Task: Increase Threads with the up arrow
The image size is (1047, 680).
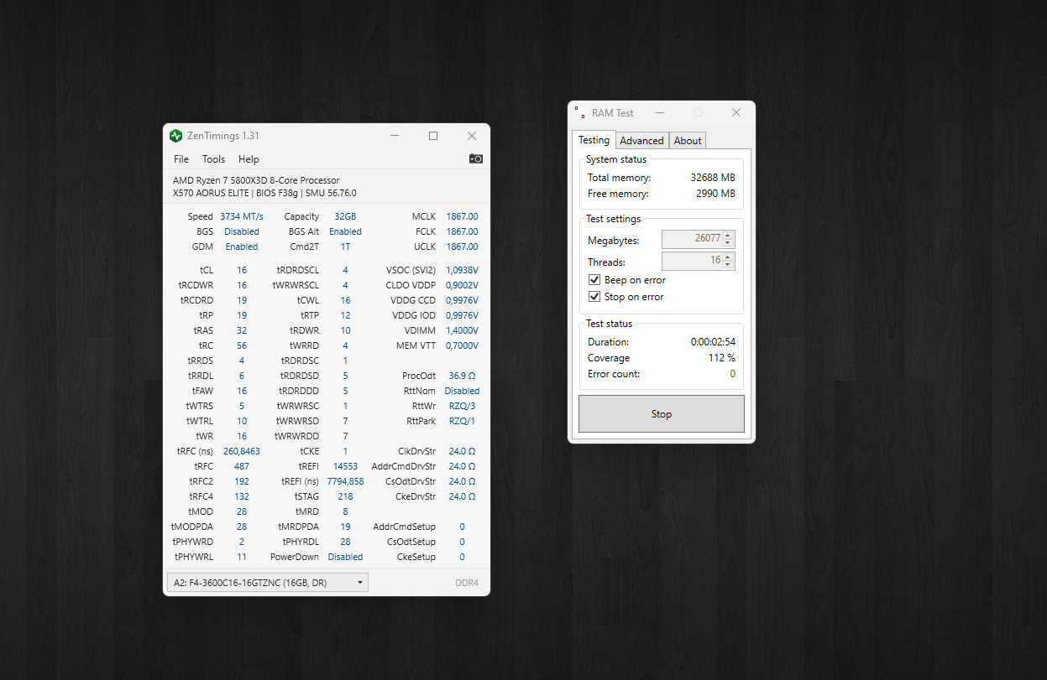Action: pos(729,257)
